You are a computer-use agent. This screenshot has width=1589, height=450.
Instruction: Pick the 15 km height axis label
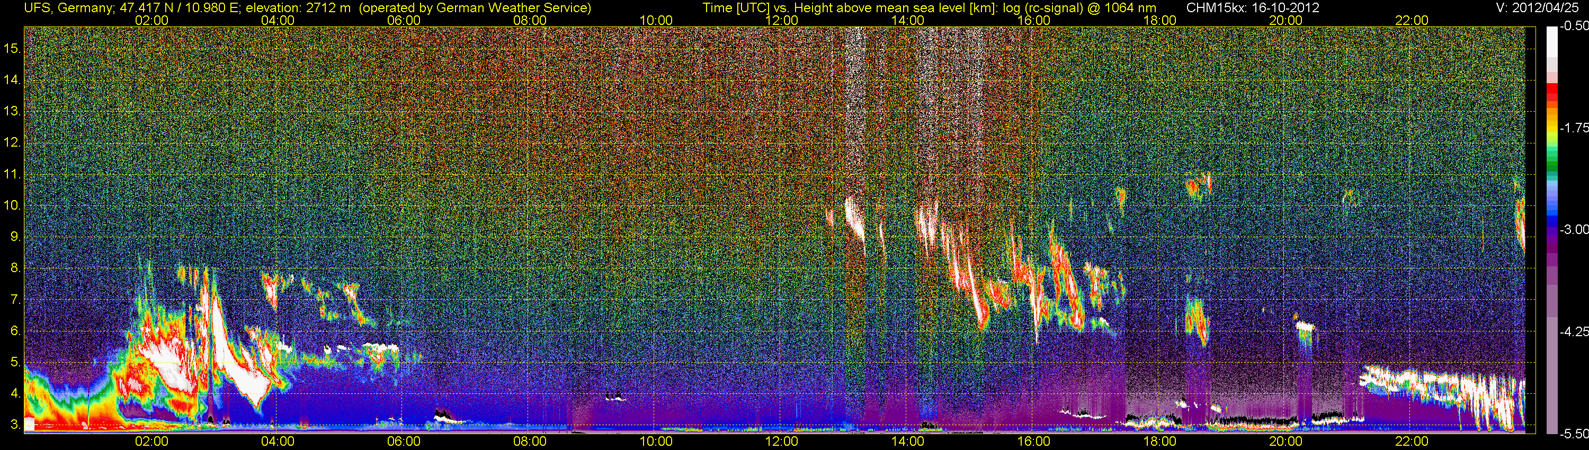pos(12,49)
